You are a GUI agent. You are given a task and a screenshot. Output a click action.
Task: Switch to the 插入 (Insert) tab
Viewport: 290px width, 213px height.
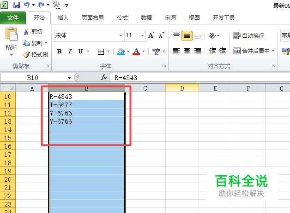[63, 17]
